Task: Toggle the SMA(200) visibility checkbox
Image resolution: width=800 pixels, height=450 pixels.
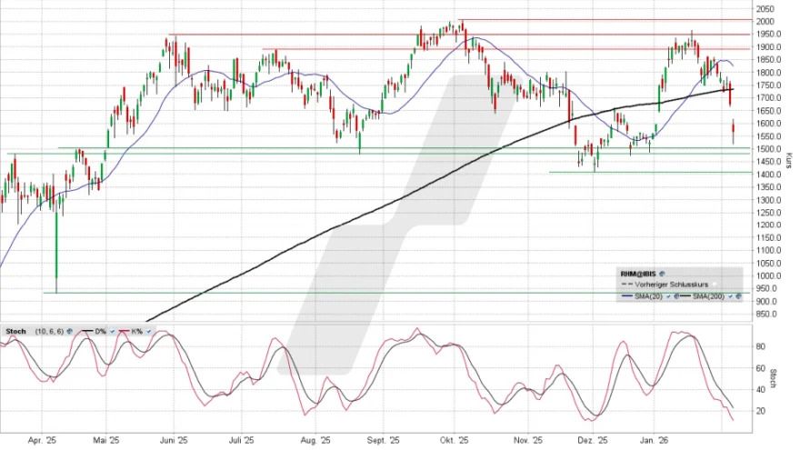Action: [730, 296]
